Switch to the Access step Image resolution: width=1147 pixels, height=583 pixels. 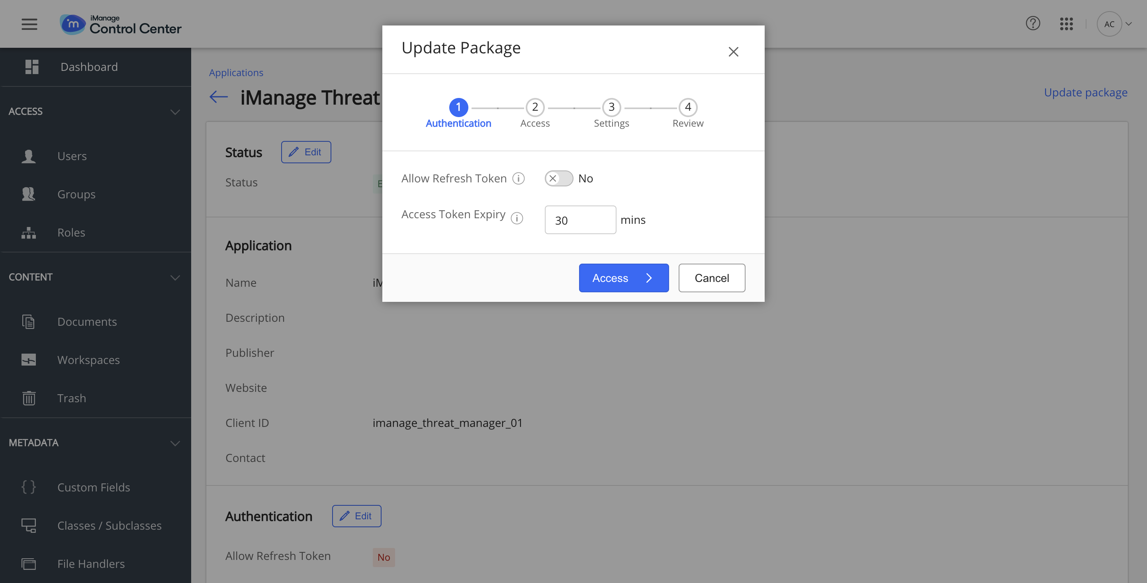point(535,108)
